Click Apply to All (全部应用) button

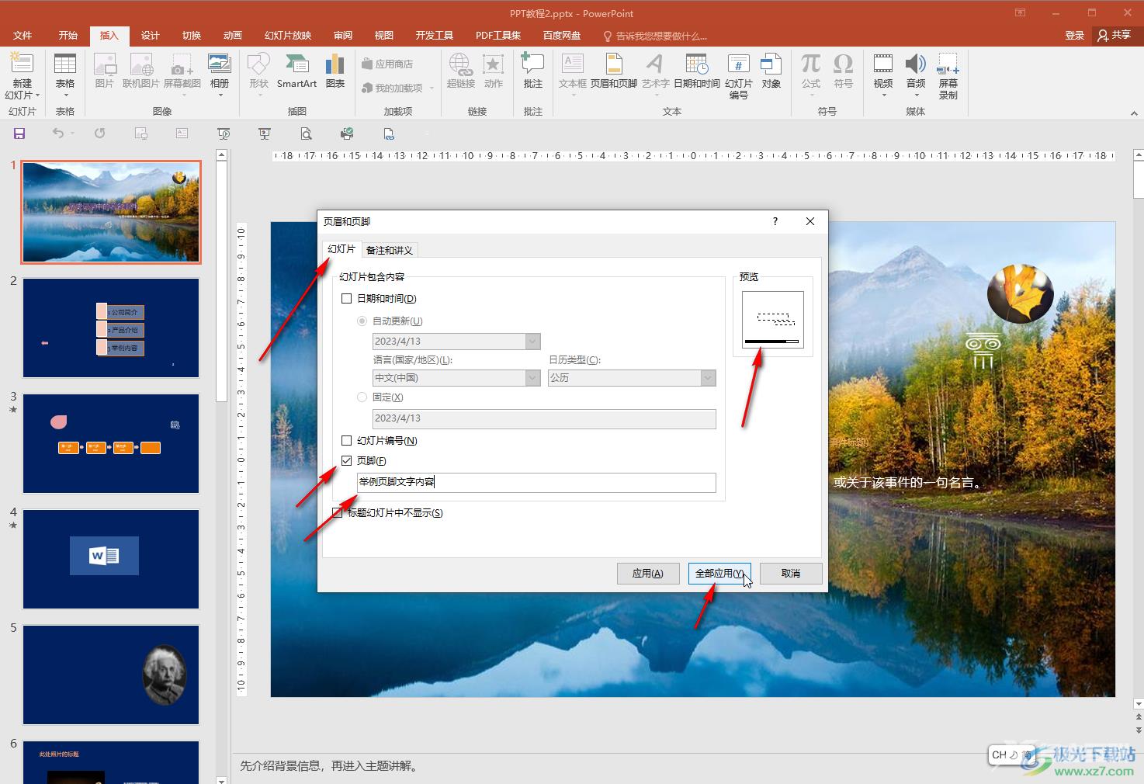coord(719,574)
